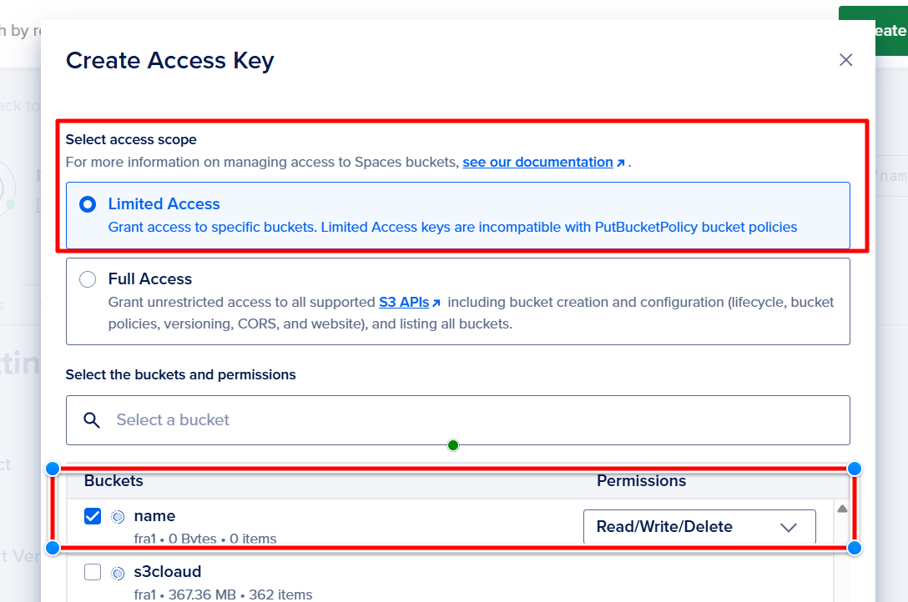Screen dimensions: 908x602
Task: Open the 'see our documentation' link
Action: 537,162
